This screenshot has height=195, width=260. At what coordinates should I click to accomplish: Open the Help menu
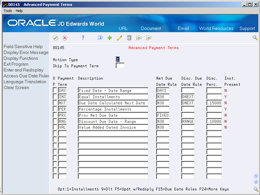19,11
